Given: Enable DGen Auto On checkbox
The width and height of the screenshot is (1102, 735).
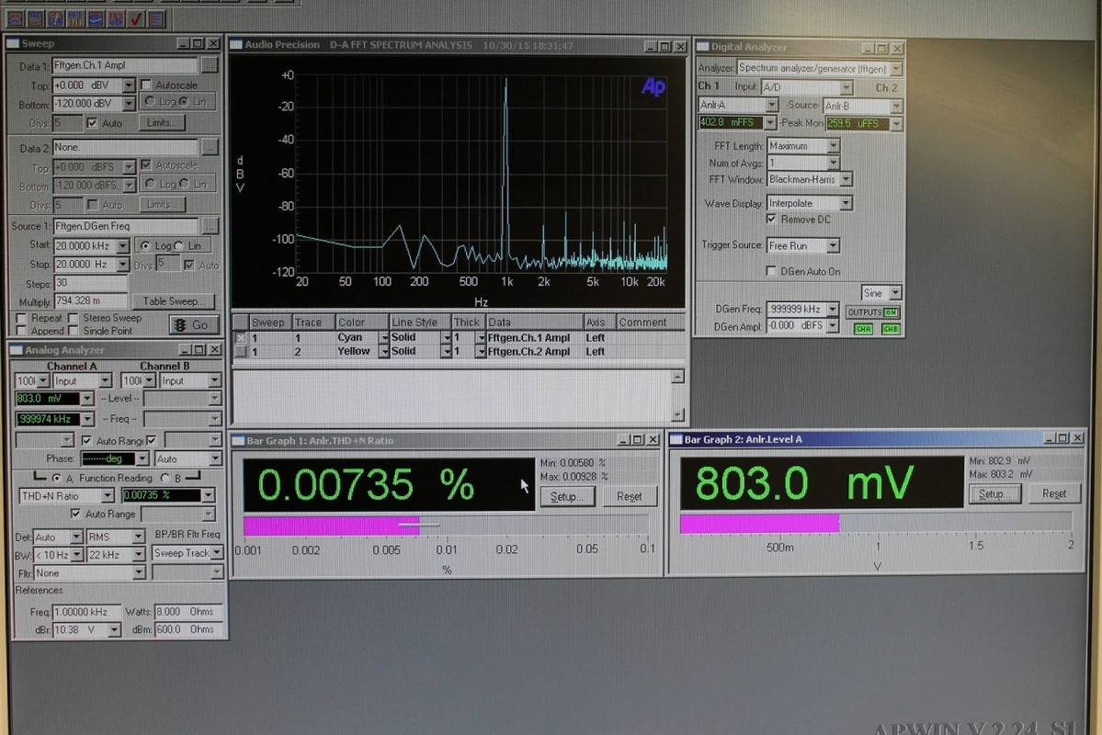Looking at the screenshot, I should [x=771, y=271].
